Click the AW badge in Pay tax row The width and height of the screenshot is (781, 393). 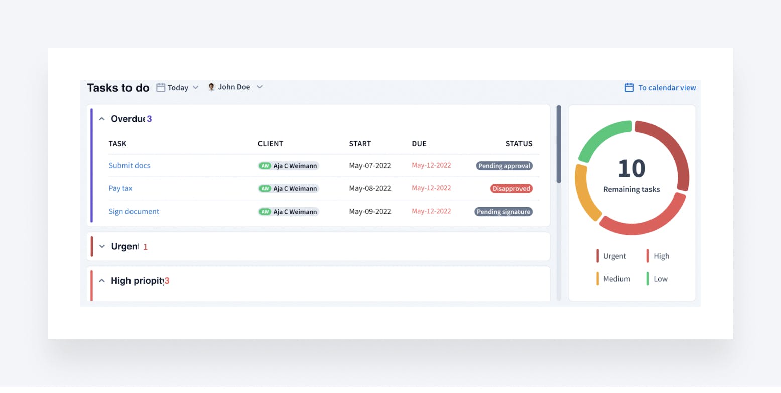pos(265,189)
